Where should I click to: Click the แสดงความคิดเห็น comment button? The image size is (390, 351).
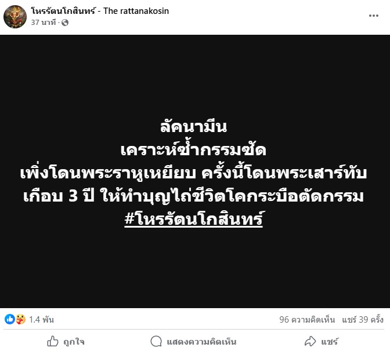click(201, 342)
